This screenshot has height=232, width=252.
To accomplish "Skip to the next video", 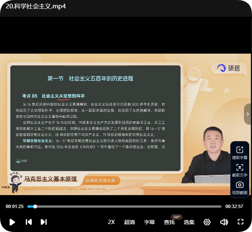I will [44, 222].
